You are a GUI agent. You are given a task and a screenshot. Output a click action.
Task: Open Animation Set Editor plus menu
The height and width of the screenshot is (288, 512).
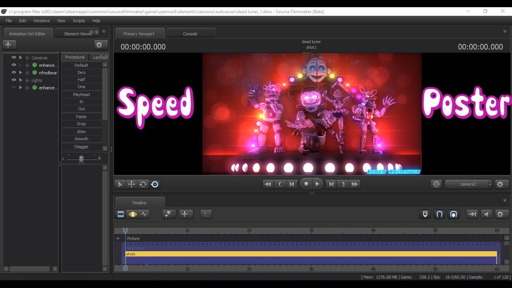tap(9, 45)
